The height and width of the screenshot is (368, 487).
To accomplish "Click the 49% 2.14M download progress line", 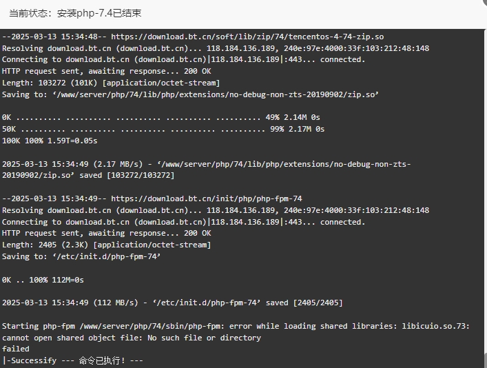I will point(161,117).
